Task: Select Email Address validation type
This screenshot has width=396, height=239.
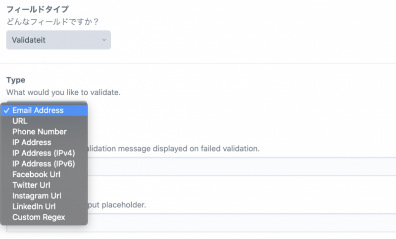Action: pyautogui.click(x=38, y=110)
